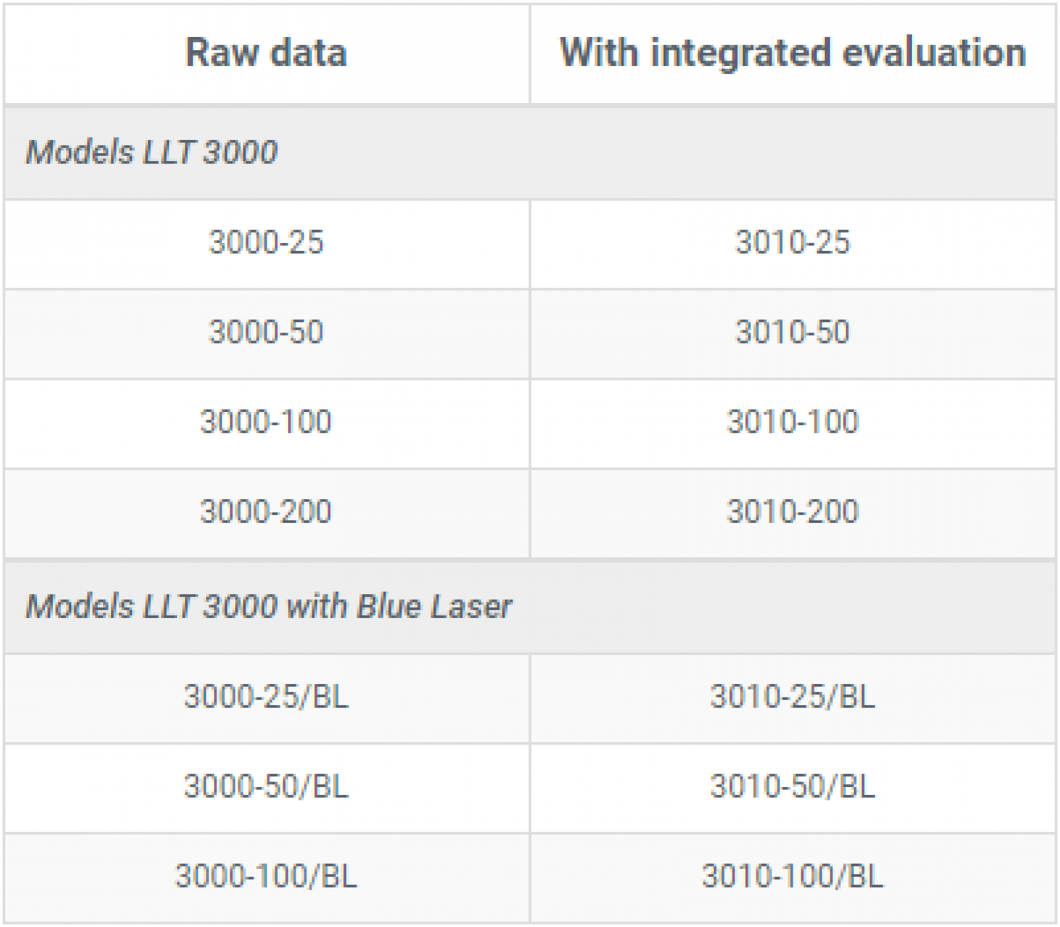Select the 3010-25 cell
This screenshot has height=927, width=1060.
click(x=792, y=242)
